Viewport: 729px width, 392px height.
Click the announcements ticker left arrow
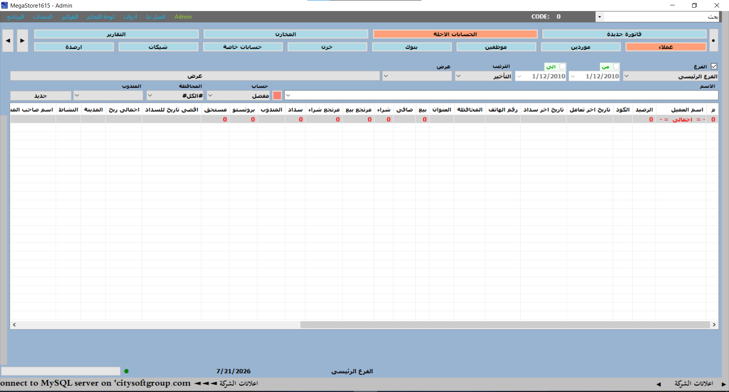click(659, 384)
